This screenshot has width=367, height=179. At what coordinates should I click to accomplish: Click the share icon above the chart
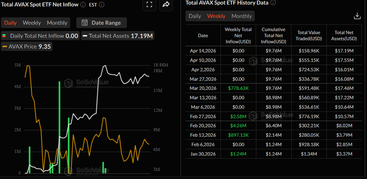pos(166,5)
